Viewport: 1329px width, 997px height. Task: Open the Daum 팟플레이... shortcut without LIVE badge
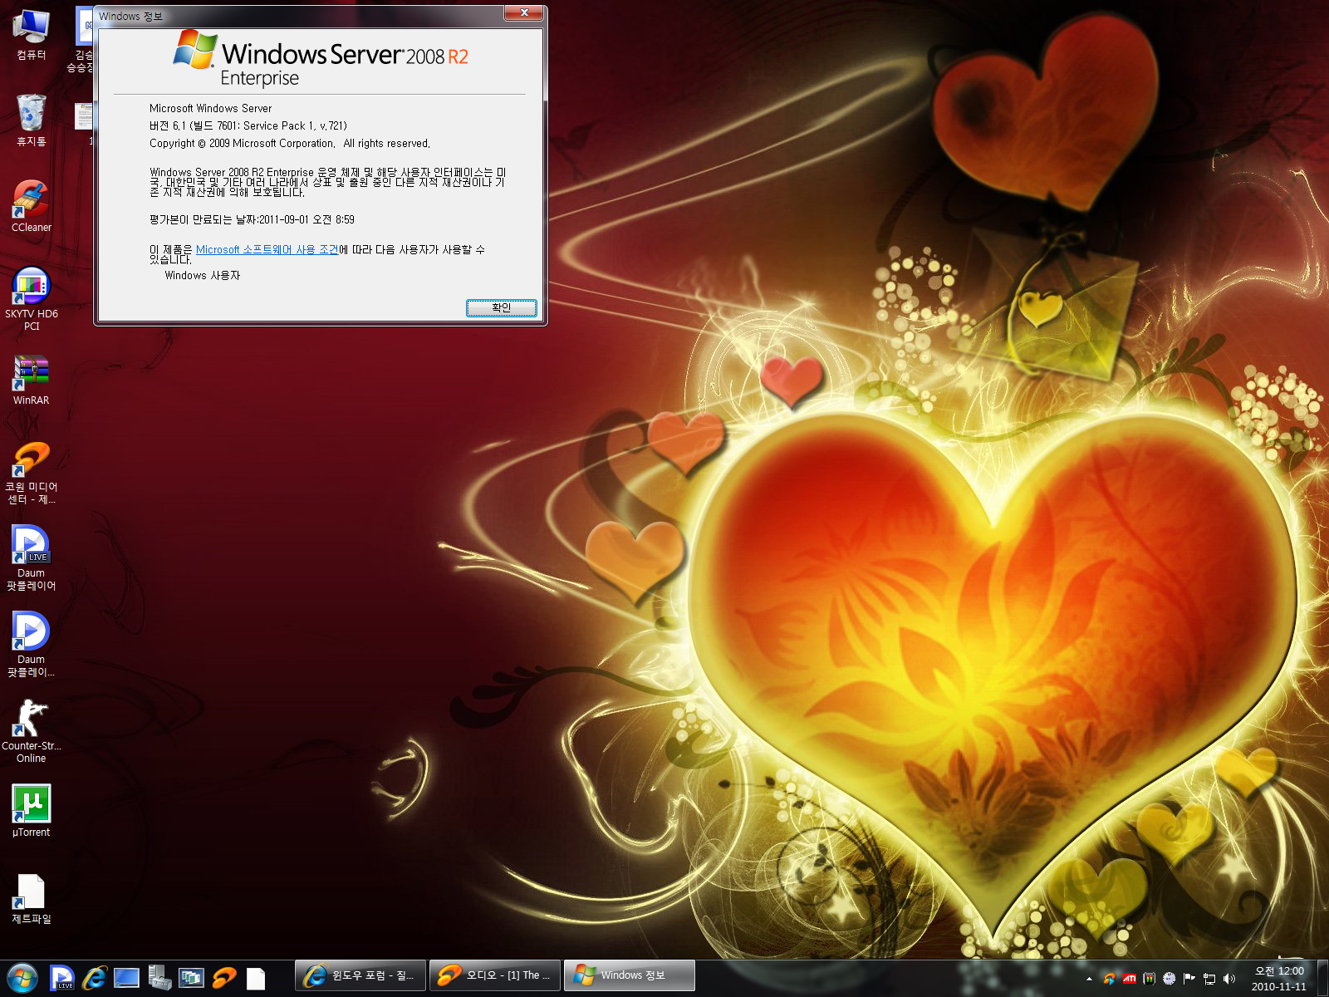[x=31, y=645]
